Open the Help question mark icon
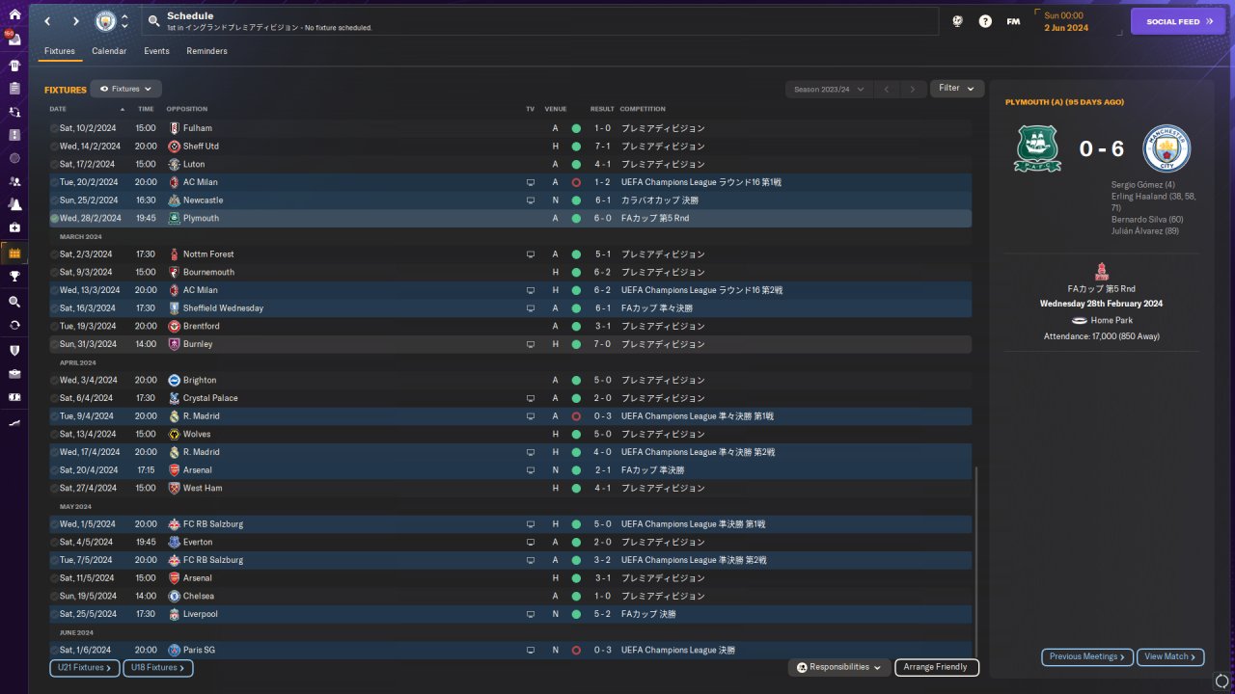This screenshot has width=1235, height=694. pyautogui.click(x=985, y=21)
